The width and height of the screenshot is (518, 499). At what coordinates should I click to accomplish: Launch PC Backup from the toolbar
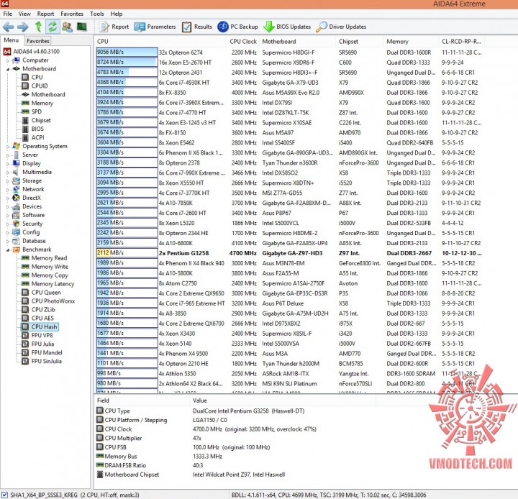(x=237, y=27)
